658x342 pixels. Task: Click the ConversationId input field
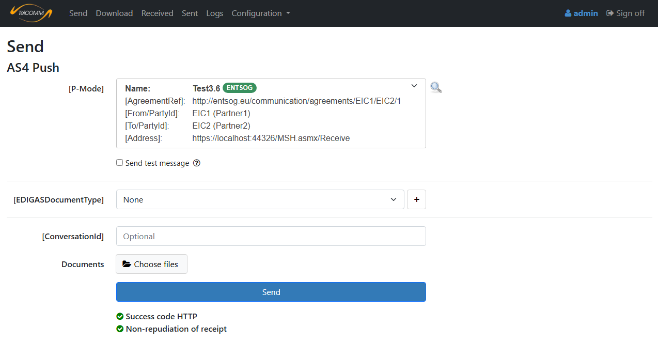(x=271, y=236)
